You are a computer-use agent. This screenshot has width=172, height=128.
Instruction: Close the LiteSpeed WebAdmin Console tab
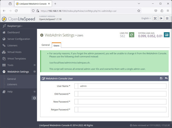click(49, 4)
